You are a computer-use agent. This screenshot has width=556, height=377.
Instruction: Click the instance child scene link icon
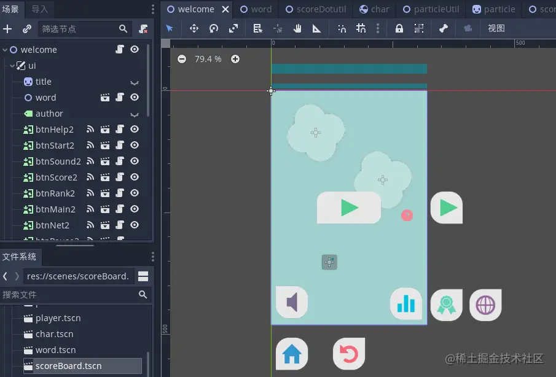tap(27, 29)
